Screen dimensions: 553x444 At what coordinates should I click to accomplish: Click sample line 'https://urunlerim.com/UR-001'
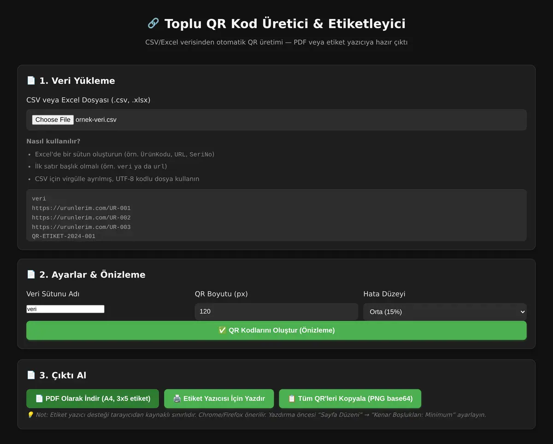pyautogui.click(x=81, y=208)
